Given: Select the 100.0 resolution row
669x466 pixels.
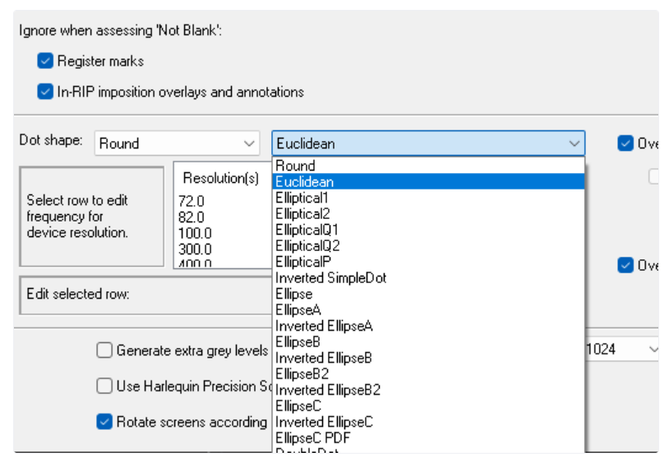Looking at the screenshot, I should [x=197, y=232].
